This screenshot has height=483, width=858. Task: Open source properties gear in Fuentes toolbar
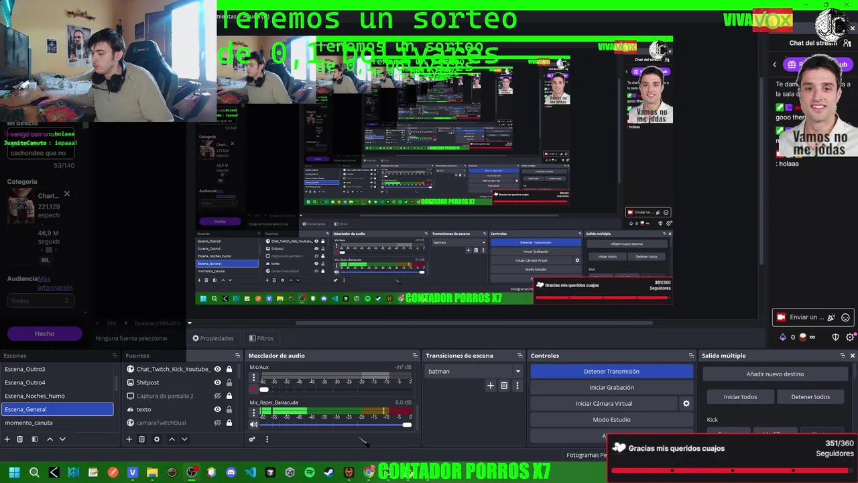(x=157, y=439)
